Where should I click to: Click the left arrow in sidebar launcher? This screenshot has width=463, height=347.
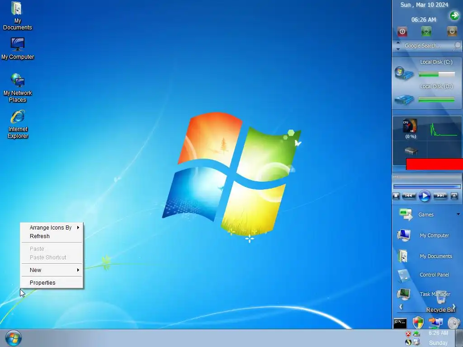click(x=401, y=307)
